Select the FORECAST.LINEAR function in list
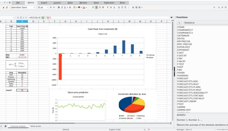The height and width of the screenshot is (131, 228). 186,101
